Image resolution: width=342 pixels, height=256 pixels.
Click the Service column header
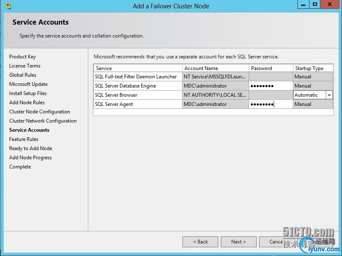pos(138,68)
